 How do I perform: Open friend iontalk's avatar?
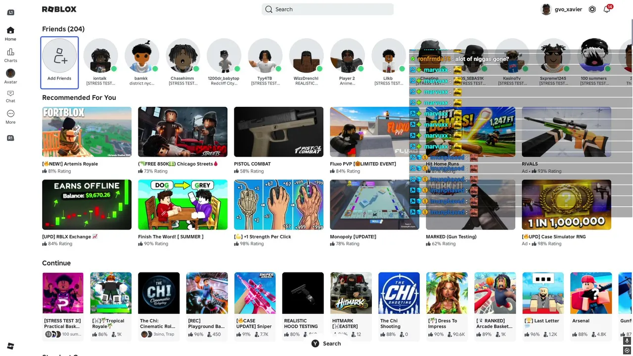pos(100,55)
